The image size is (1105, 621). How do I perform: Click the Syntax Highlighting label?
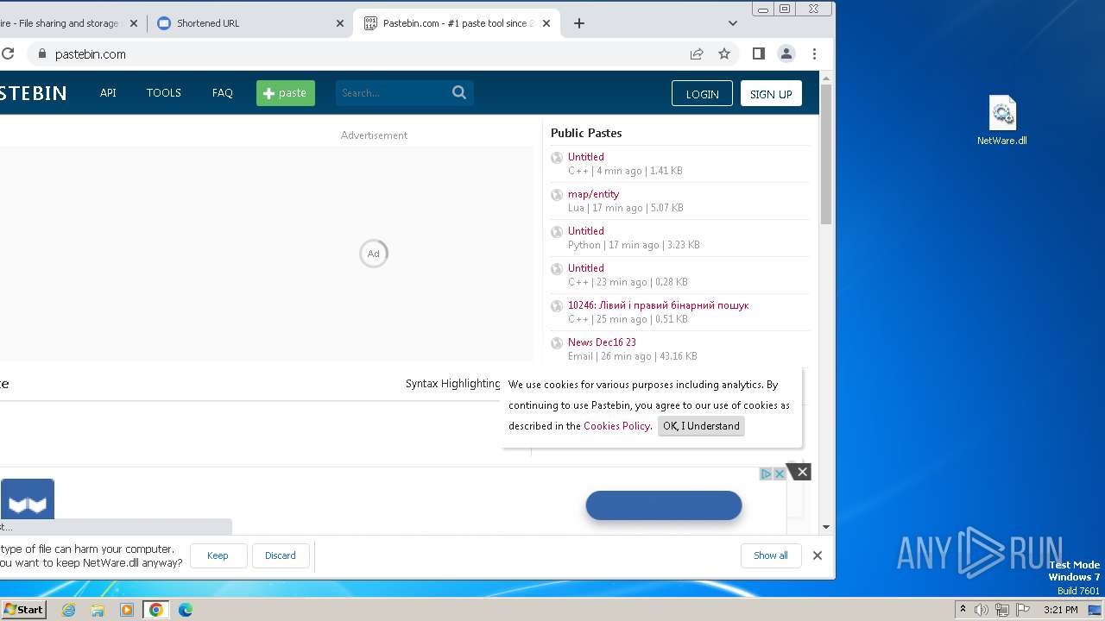click(453, 384)
